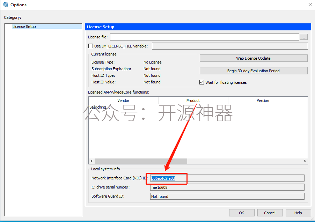The width and height of the screenshot is (315, 222).
Task: Begin 30-day Evaluation Period
Action: coord(253,71)
